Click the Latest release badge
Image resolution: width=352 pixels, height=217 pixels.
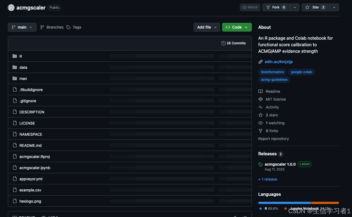(x=305, y=164)
